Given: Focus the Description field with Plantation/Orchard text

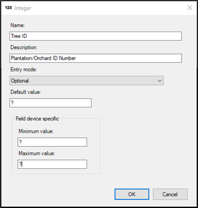Looking at the screenshot, I should [95, 58].
